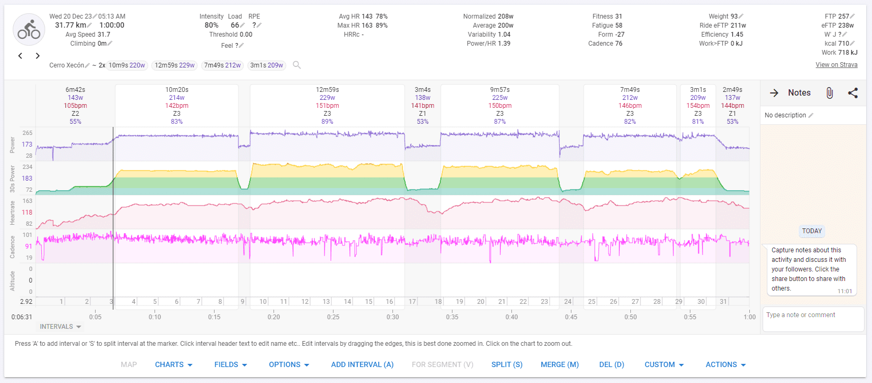
Task: Expand the INTERVALS dropdown
Action: 61,327
